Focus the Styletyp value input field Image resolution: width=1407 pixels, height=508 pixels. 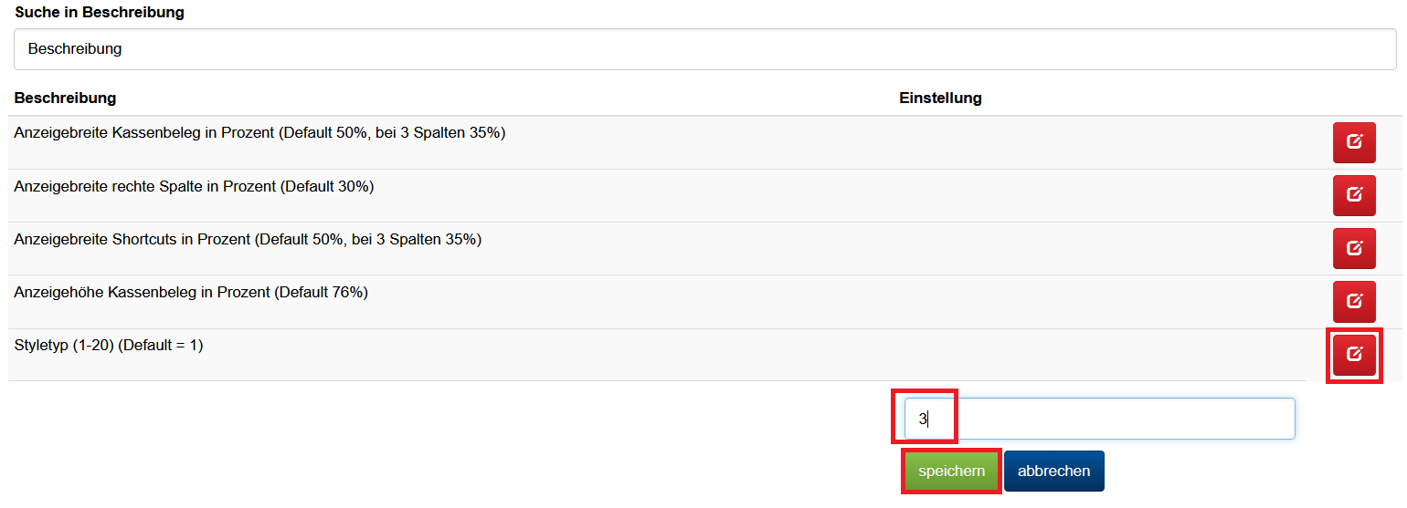point(1099,419)
